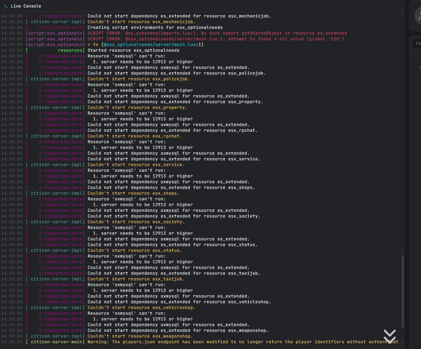Click dependency error line for resource esx_service
This screenshot has height=349, width=421.
point(174,159)
